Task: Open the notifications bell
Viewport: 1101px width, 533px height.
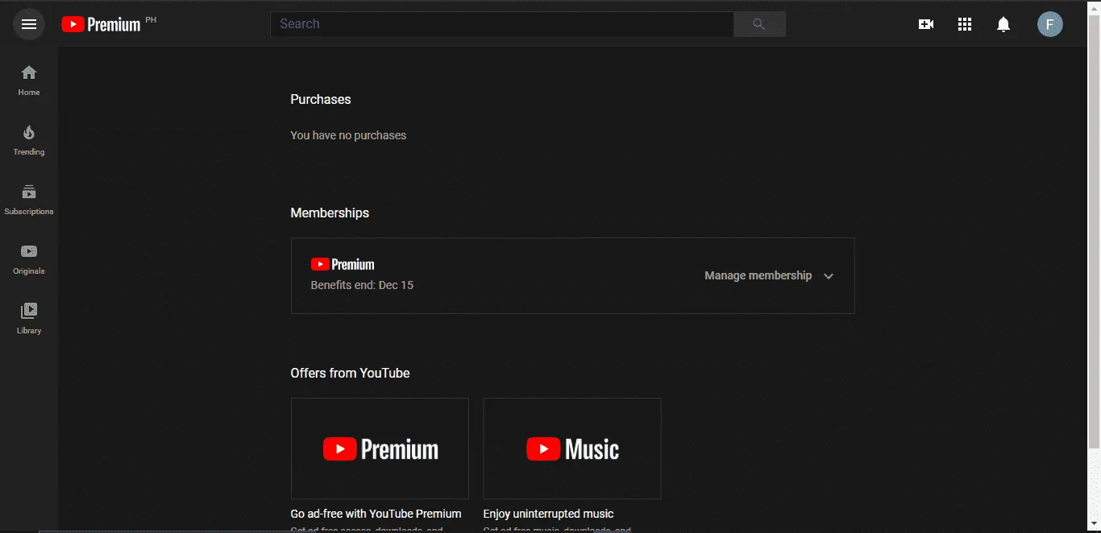Action: pyautogui.click(x=1003, y=24)
